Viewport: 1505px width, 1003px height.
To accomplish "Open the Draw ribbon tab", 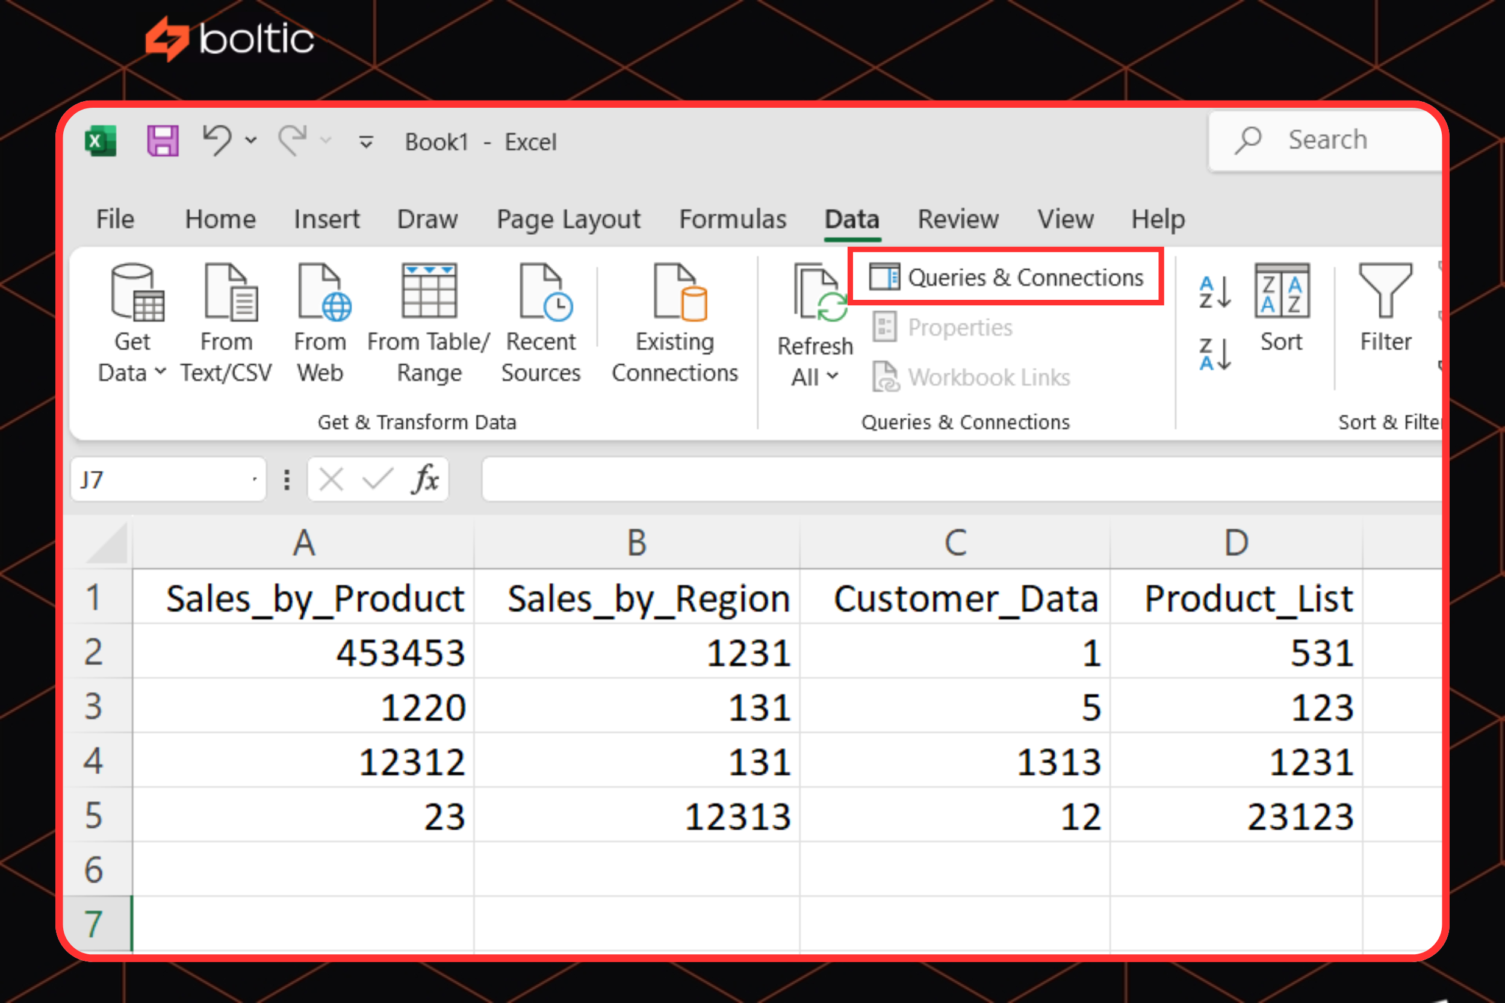I will [x=427, y=219].
